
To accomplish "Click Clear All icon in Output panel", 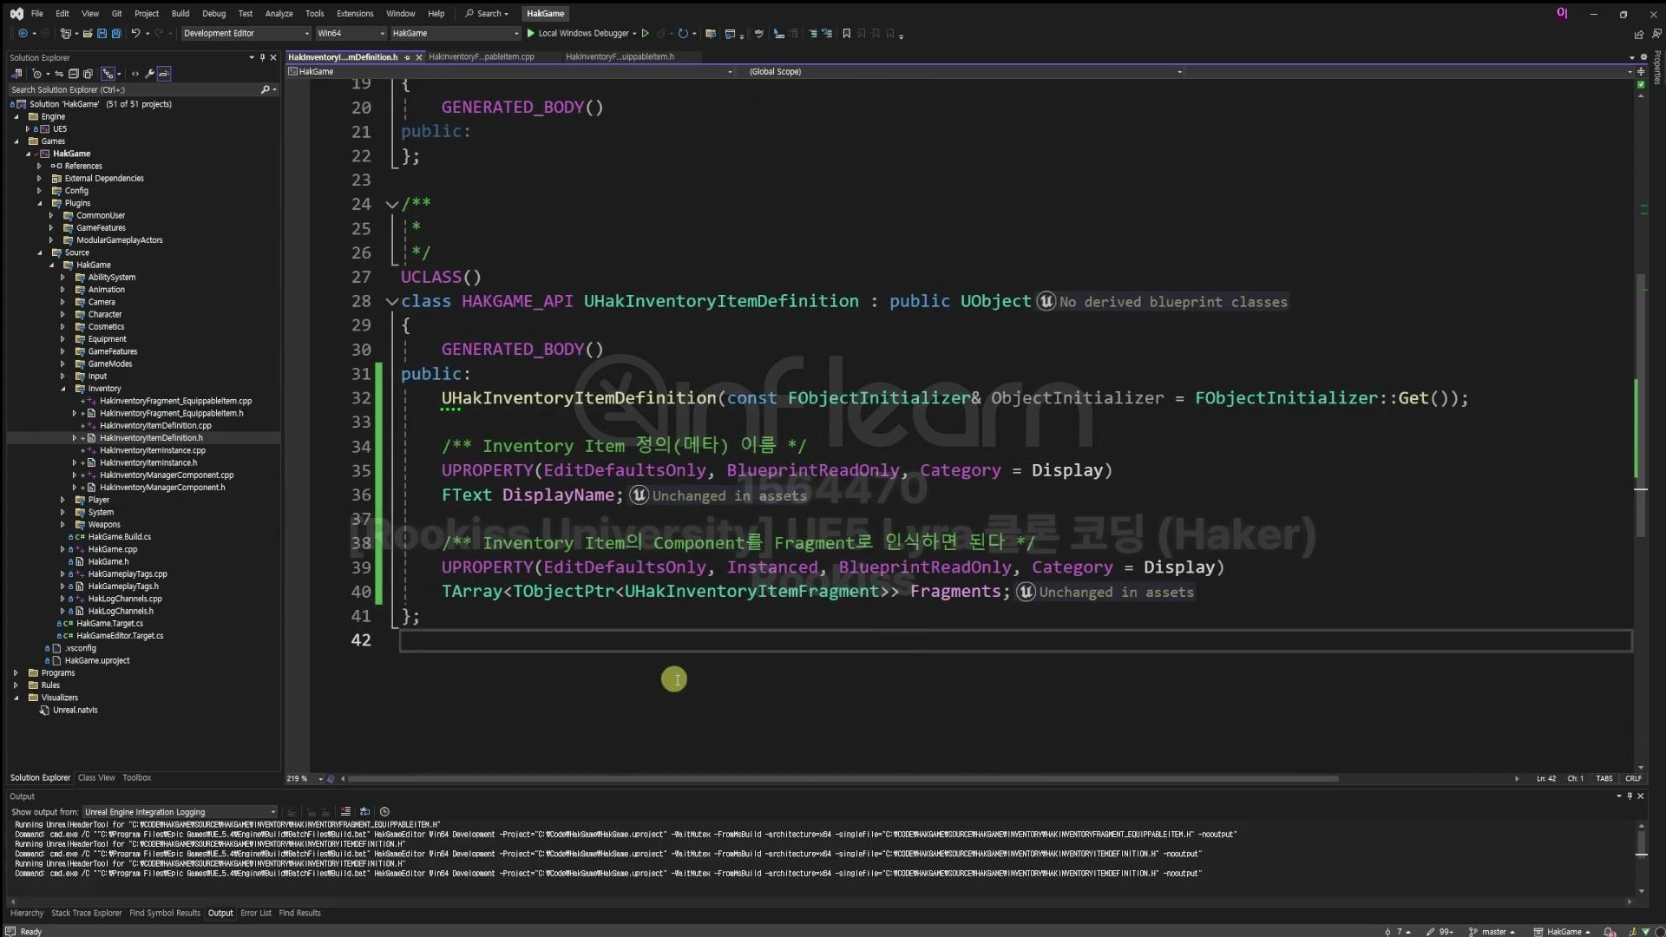I will 345,812.
